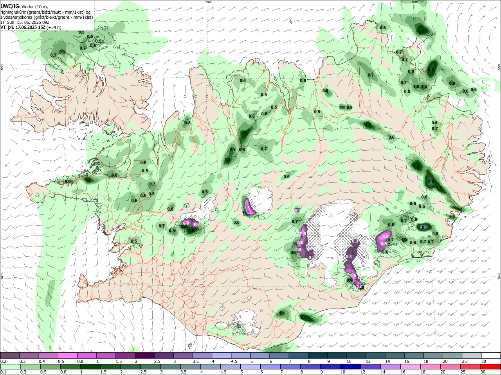Click the 16 swatch in top legend row
Image resolution: width=501 pixels, height=375 pixels.
coord(414,355)
